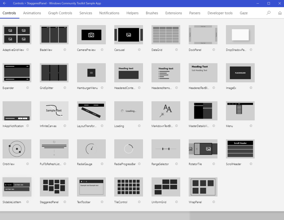Screen dimensions: 284x220
Task: Open the search magnifier icon
Action: [268, 13]
